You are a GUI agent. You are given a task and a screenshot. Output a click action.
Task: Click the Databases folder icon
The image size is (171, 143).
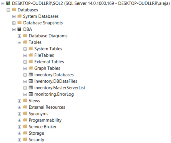(x=14, y=9)
